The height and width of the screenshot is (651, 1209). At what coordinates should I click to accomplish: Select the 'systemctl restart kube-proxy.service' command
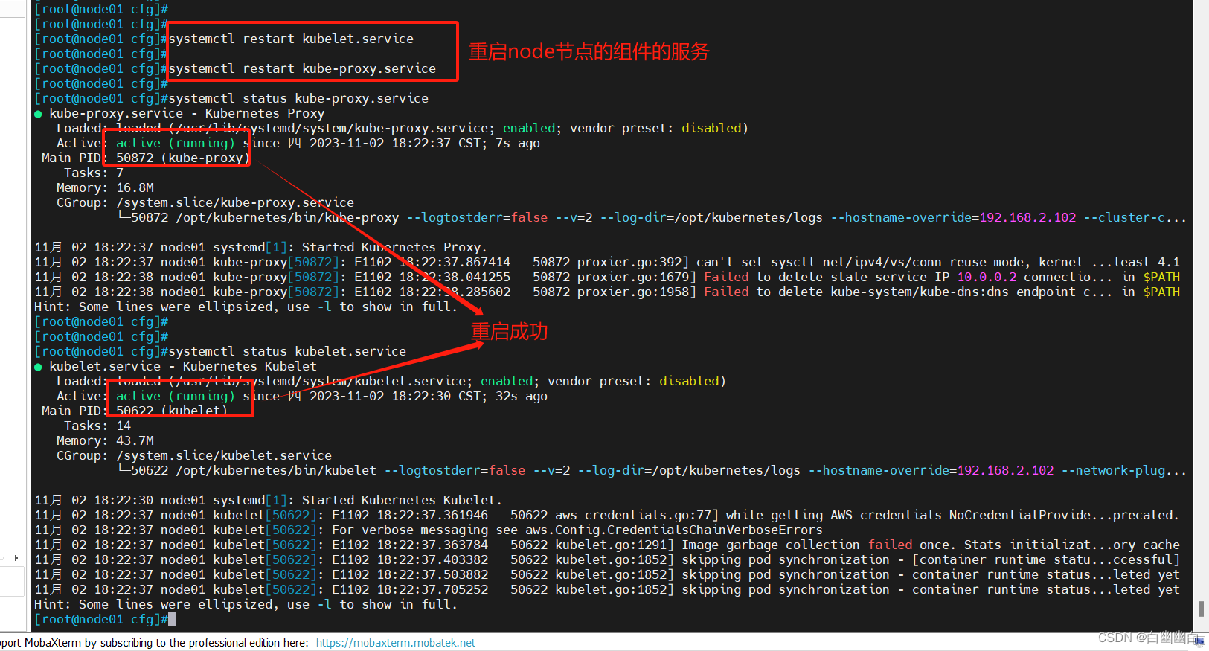(x=302, y=68)
